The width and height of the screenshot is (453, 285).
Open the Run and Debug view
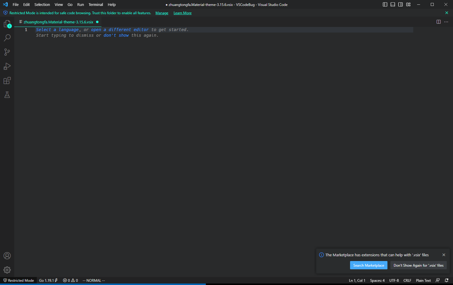7,66
